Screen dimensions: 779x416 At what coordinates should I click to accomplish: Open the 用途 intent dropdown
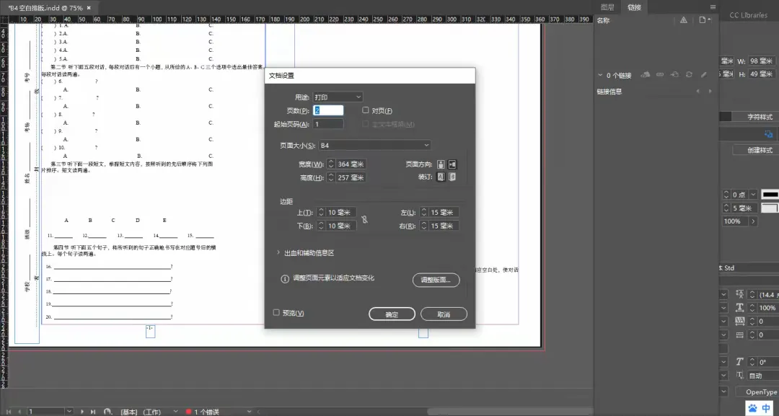338,97
